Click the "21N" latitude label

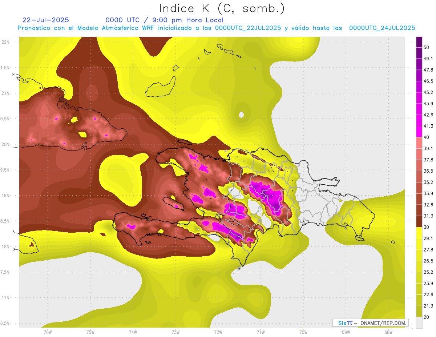pos(5,93)
